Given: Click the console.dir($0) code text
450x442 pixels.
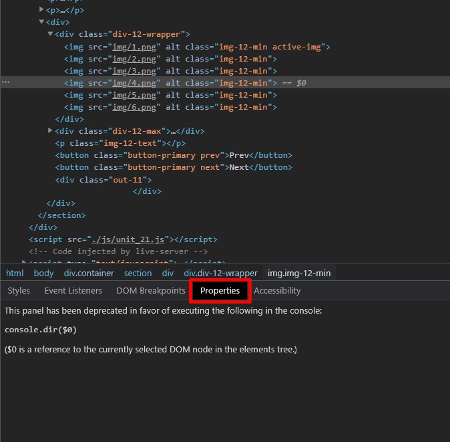Looking at the screenshot, I should point(41,330).
